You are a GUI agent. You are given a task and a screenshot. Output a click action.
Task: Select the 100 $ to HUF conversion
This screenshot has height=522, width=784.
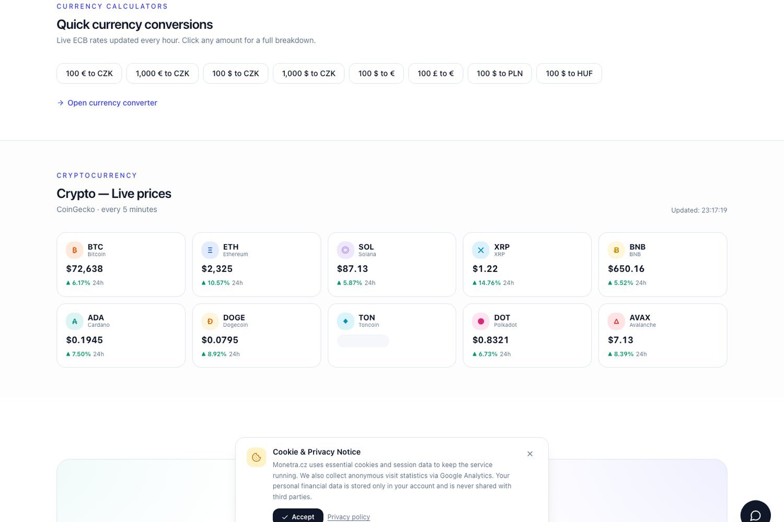click(x=569, y=74)
